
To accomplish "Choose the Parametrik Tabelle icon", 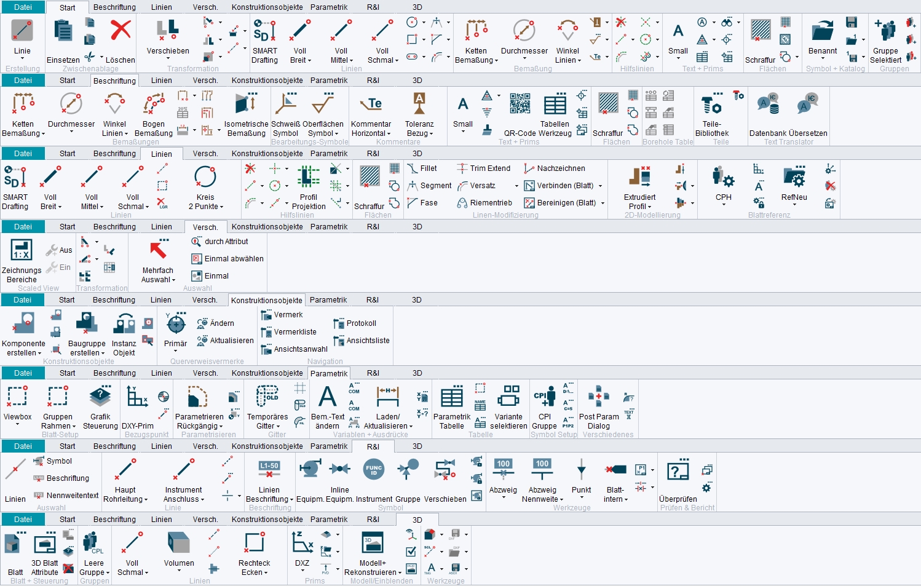I will [452, 397].
